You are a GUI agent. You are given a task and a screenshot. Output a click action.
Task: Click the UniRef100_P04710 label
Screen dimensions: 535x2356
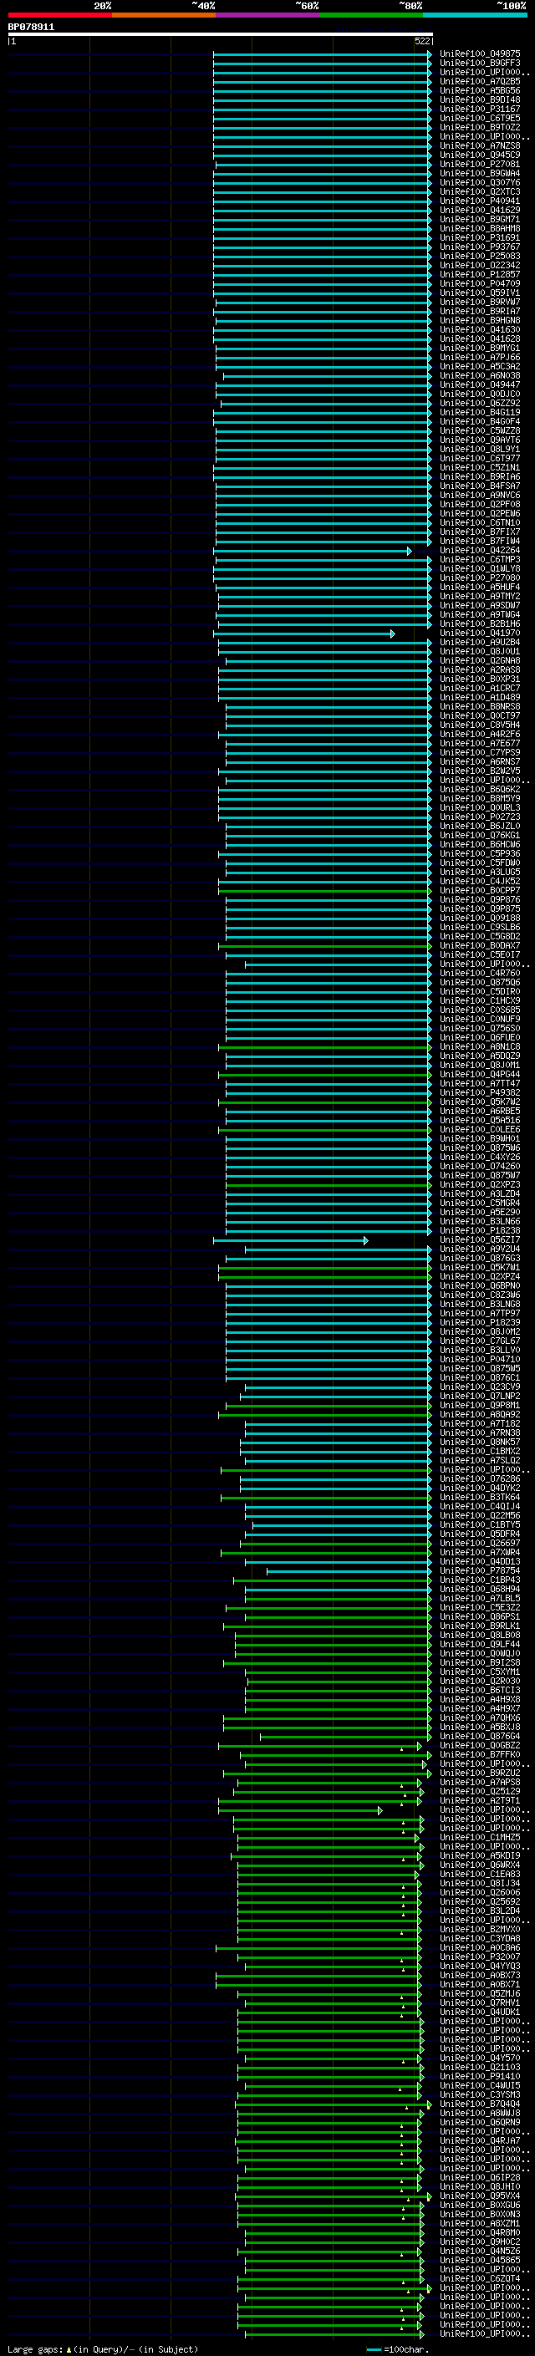pos(480,1359)
